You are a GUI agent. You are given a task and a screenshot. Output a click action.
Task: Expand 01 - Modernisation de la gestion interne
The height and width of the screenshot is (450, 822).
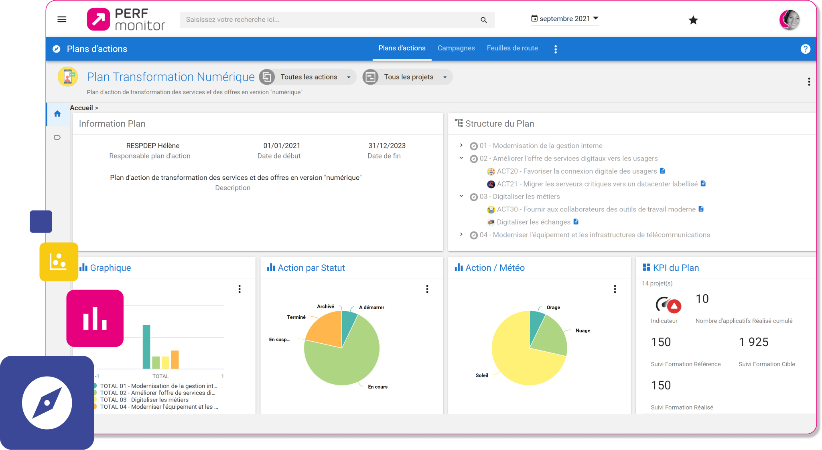[461, 145]
